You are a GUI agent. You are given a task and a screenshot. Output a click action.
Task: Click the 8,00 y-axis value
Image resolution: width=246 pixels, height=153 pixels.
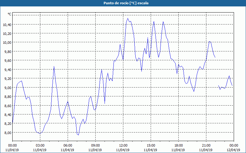click(x=8, y=132)
